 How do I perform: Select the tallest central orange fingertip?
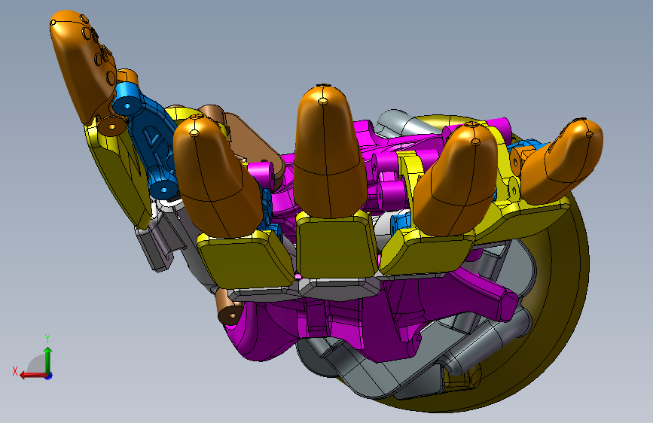pos(329,152)
